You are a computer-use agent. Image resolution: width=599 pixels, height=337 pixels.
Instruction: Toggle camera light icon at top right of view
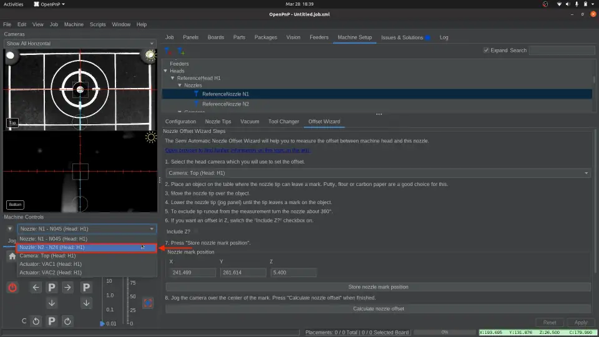[x=150, y=56]
